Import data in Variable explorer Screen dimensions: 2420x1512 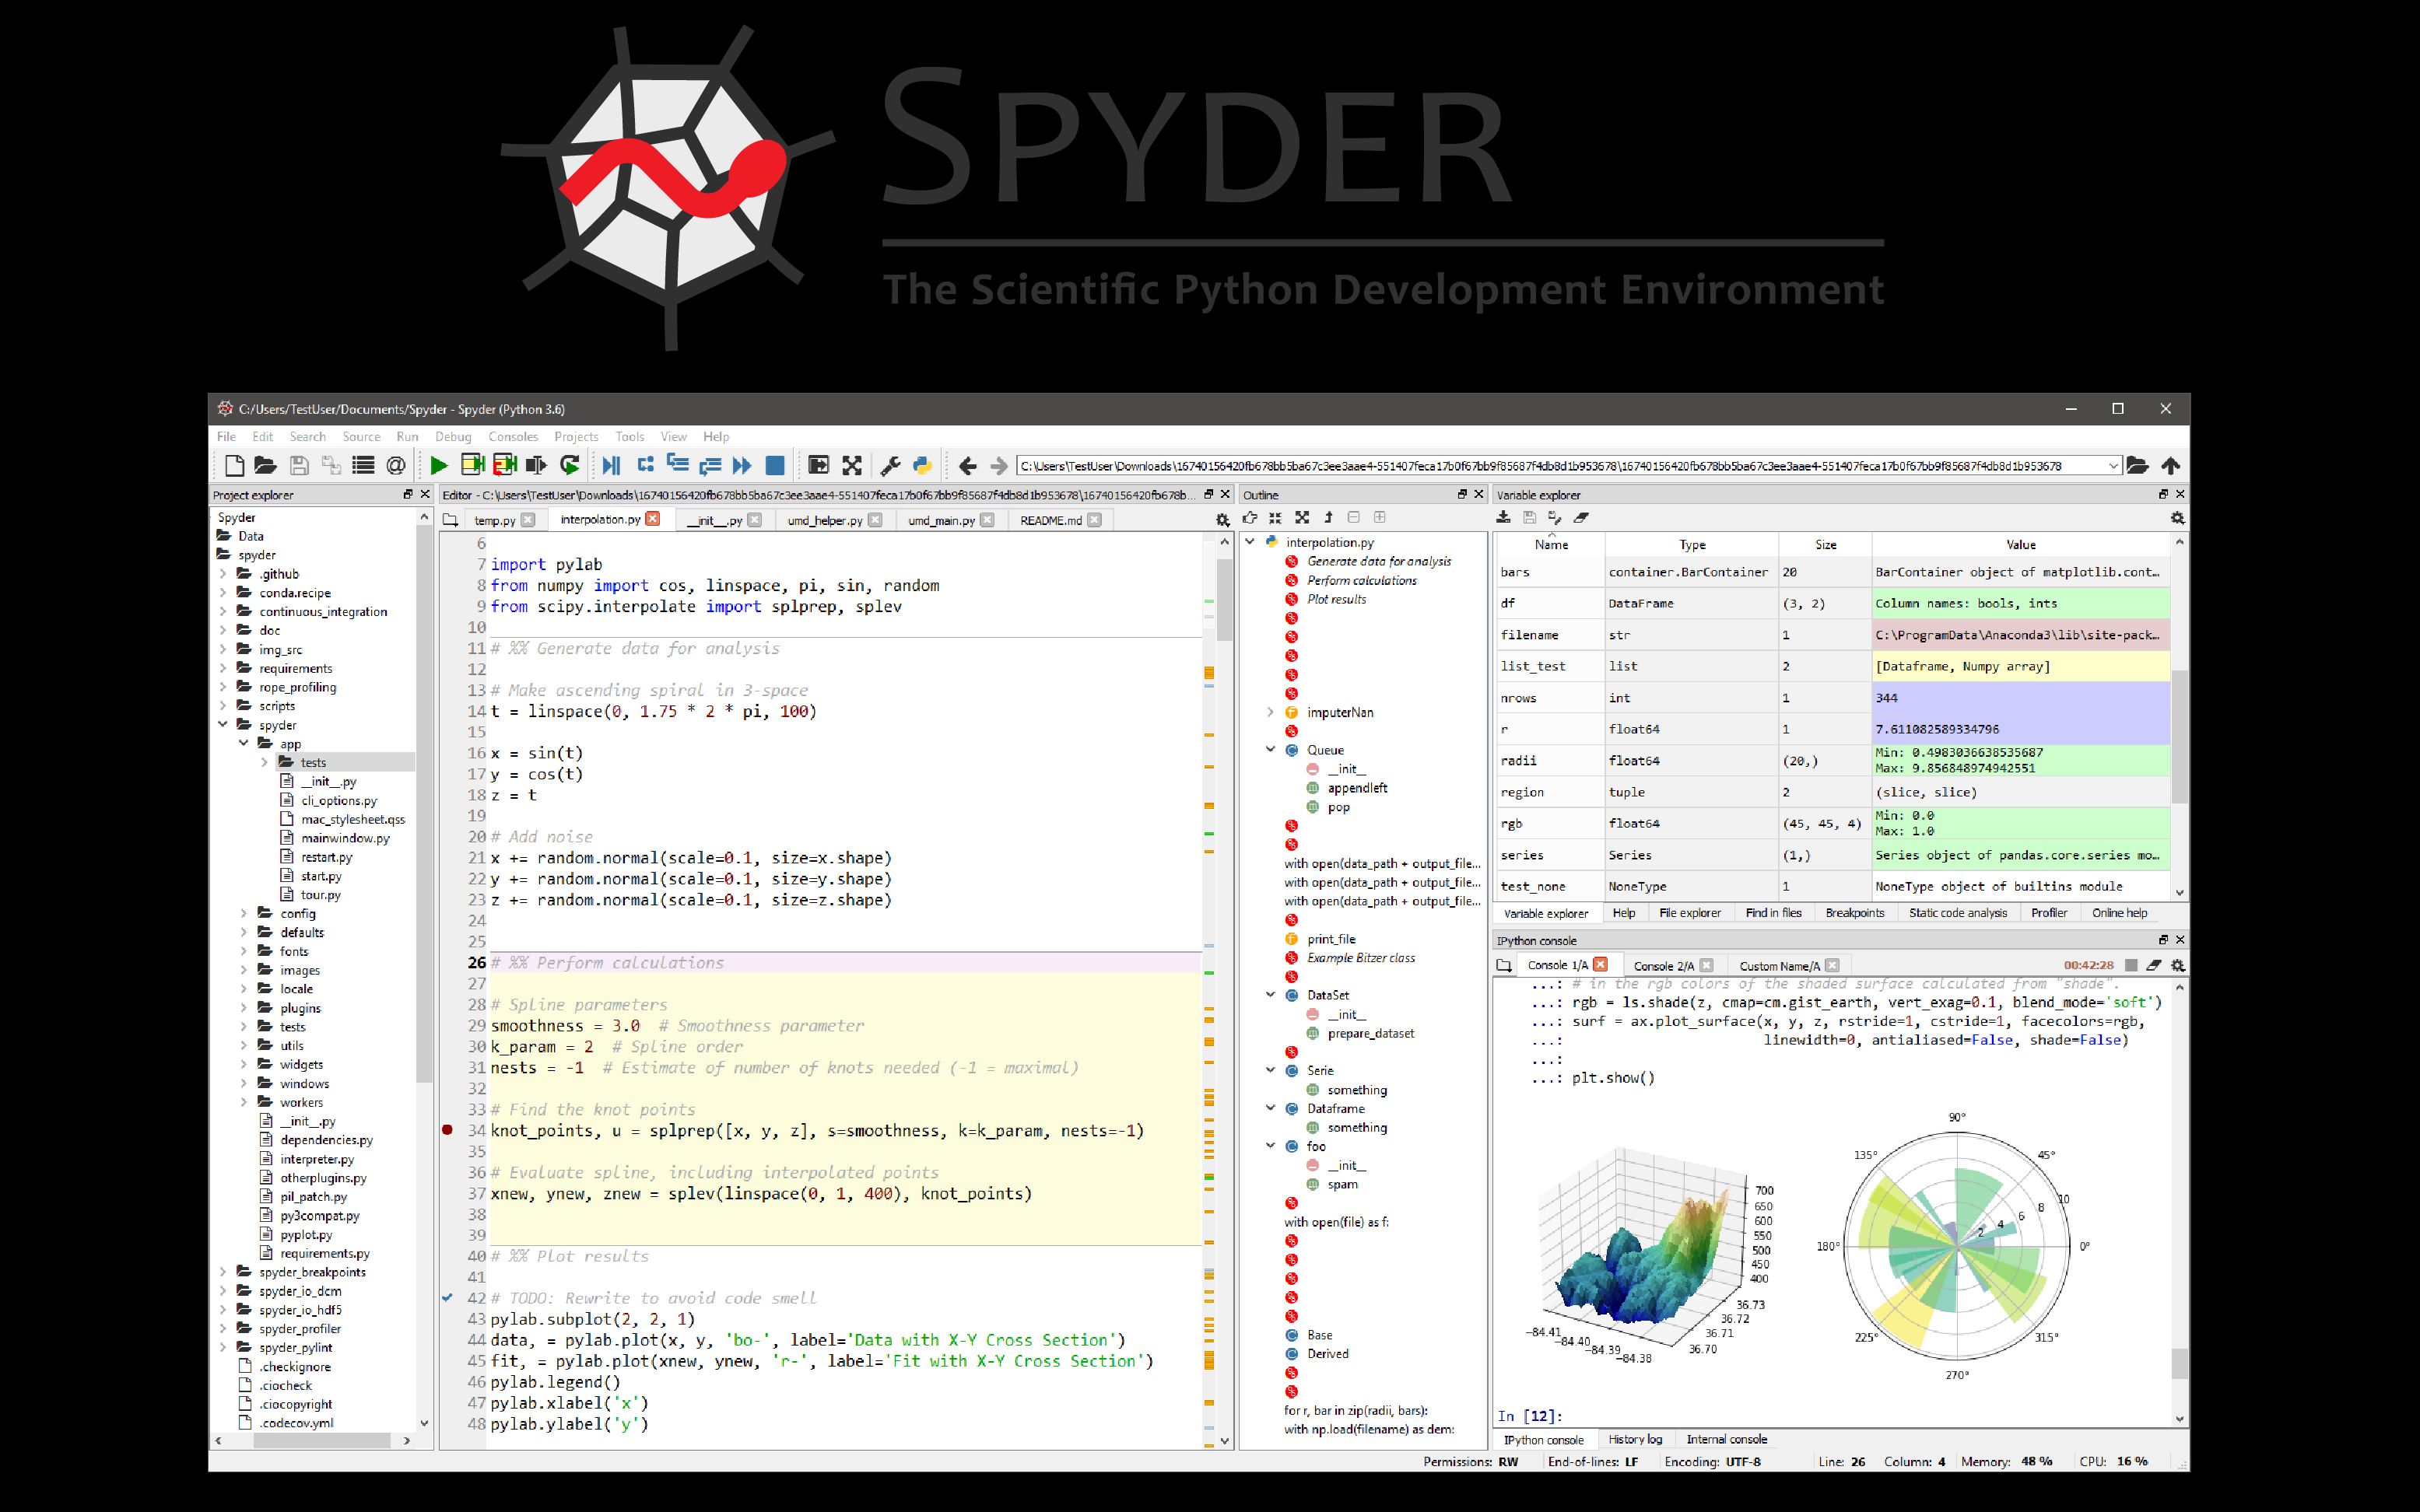[1503, 517]
